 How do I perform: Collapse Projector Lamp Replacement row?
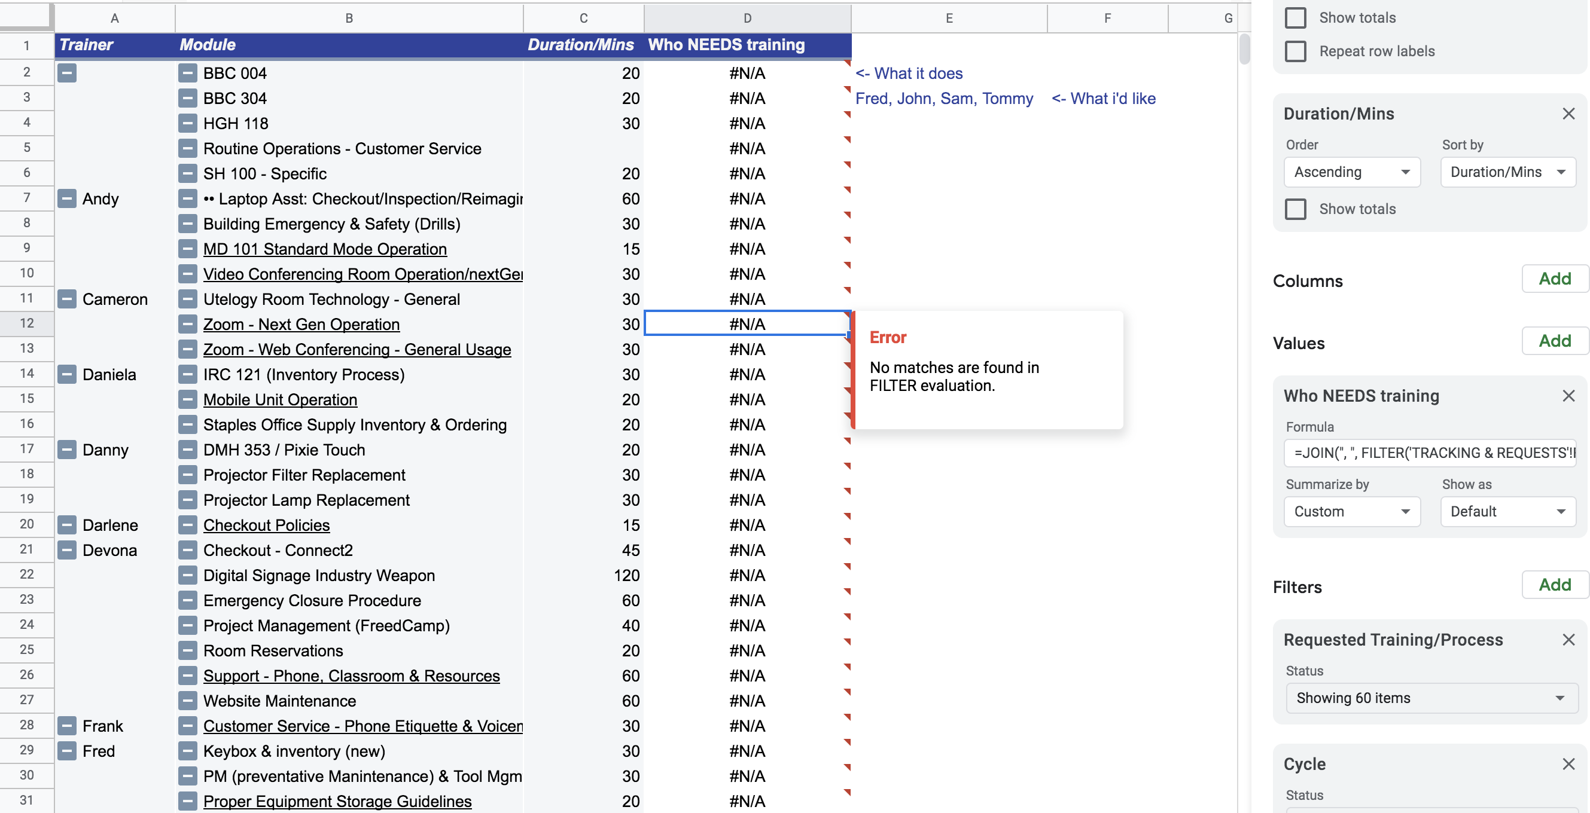(188, 500)
